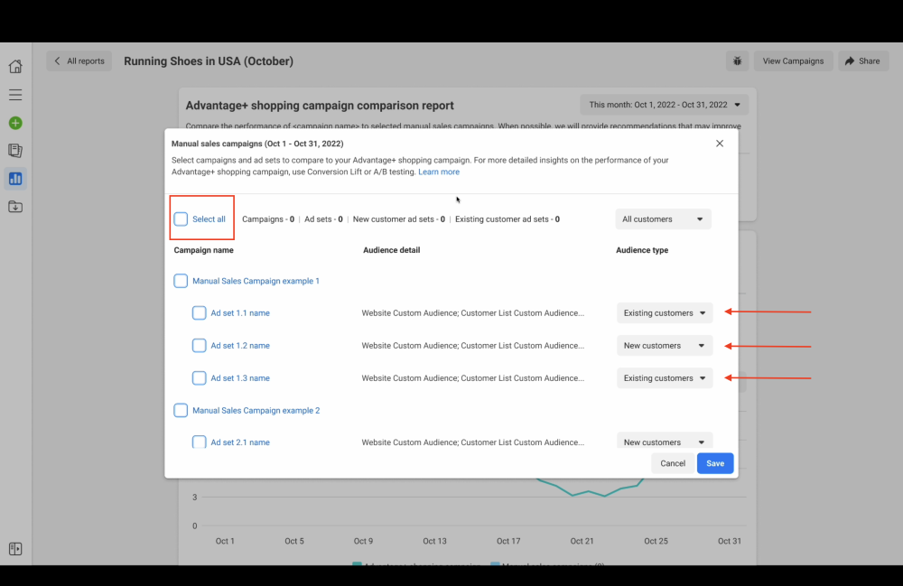
Task: Check Manual Sales Campaign example 1 checkbox
Action: 181,281
